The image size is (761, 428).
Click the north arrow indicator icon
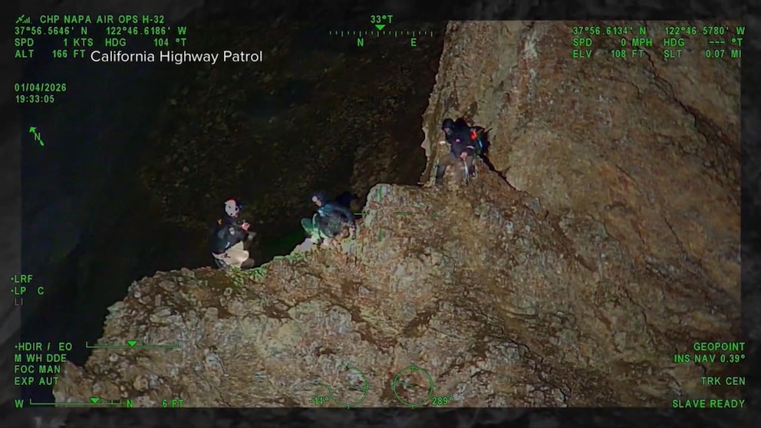point(36,137)
